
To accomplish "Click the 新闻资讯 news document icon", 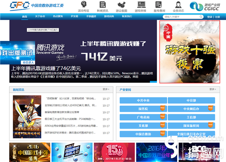I will point(102,5).
